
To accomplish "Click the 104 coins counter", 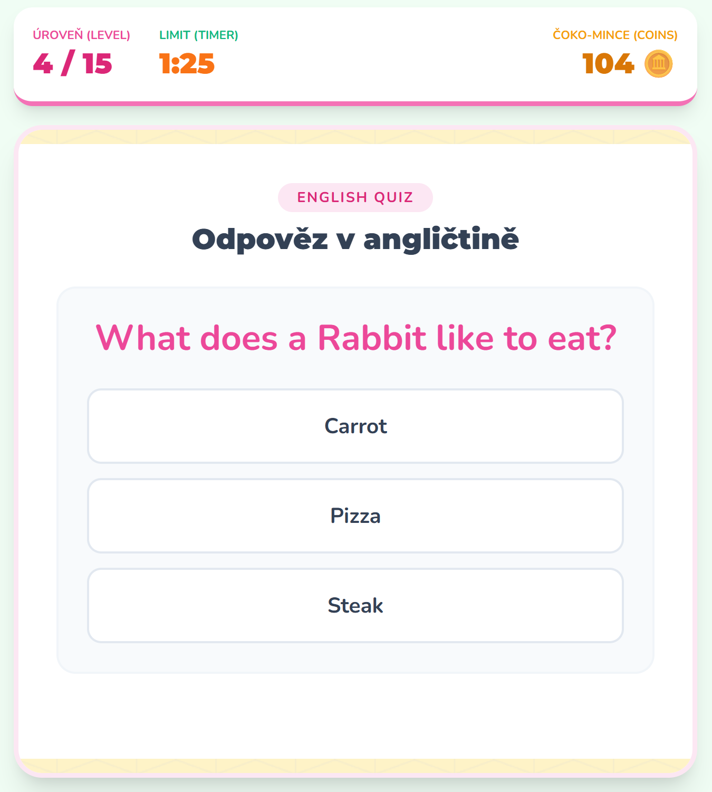I will [608, 64].
